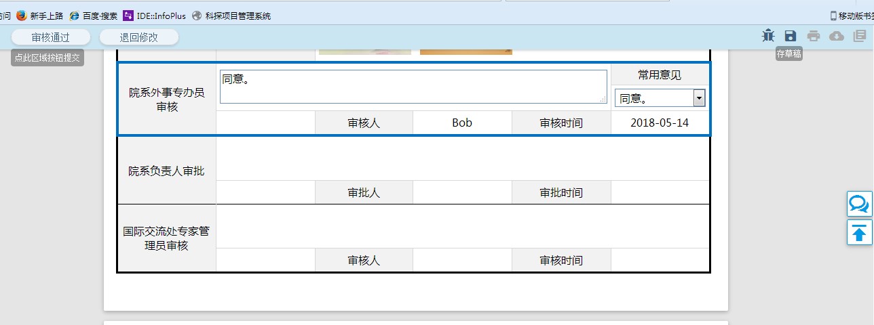Open the 科探项目管理系统 bookmark

click(x=231, y=16)
